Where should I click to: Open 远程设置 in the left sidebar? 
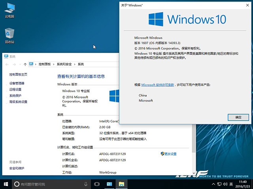point(15,89)
